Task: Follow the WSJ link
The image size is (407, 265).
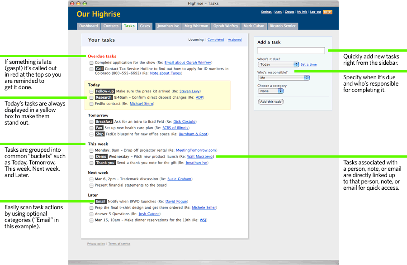Action: [203, 220]
